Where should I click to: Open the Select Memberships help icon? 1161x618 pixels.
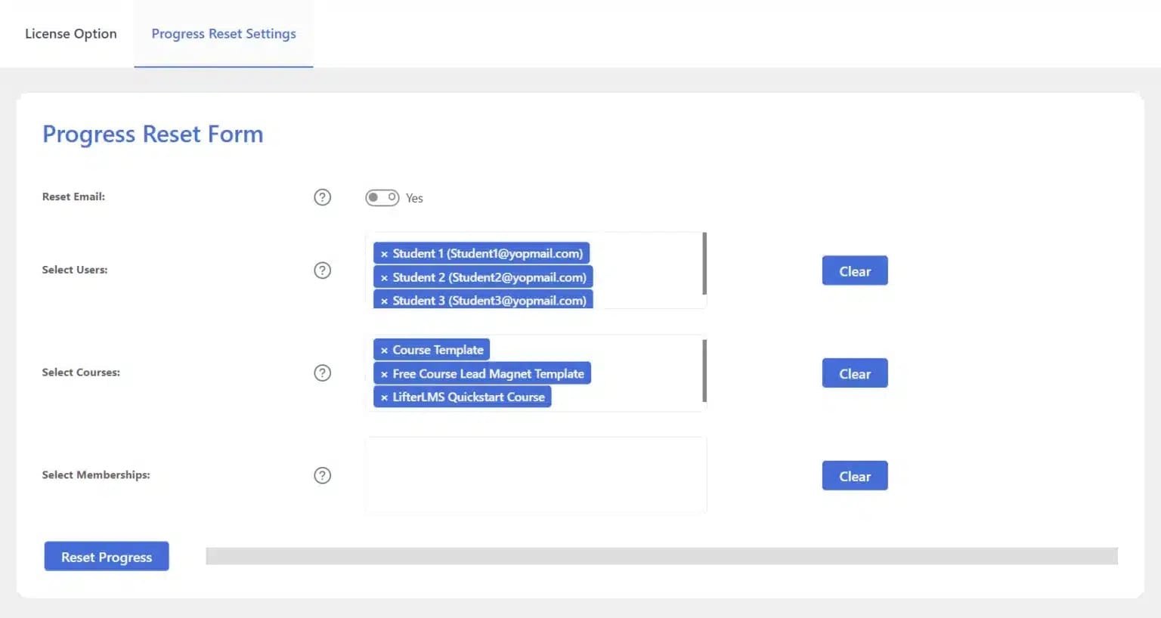pos(322,475)
